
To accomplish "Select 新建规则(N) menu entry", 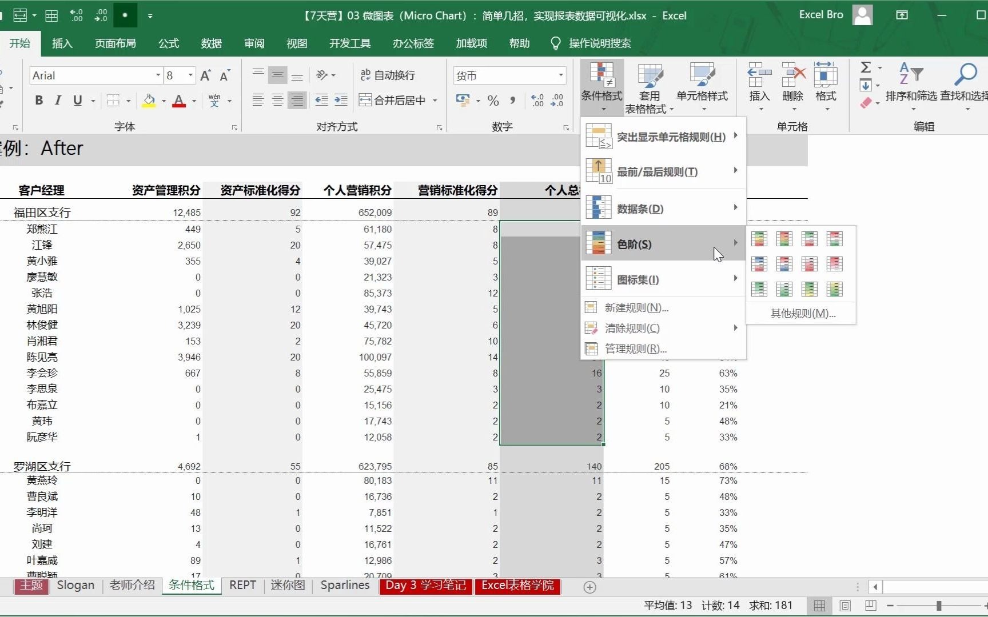I will click(x=663, y=307).
